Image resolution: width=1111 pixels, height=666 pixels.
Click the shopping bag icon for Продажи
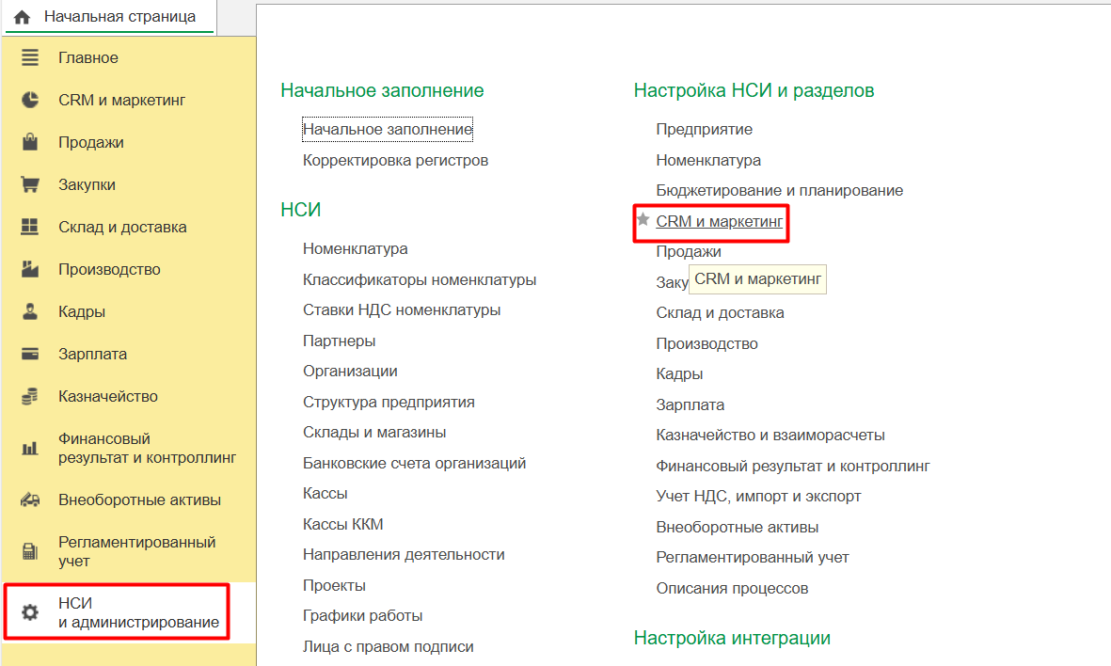click(30, 142)
